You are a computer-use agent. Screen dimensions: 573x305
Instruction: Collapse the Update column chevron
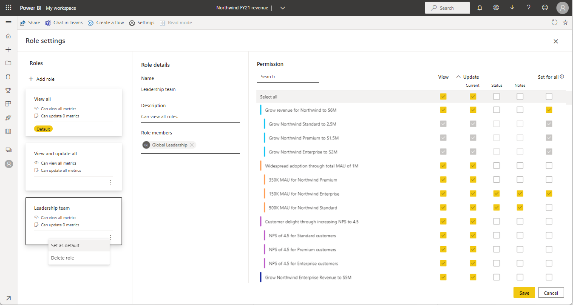tap(458, 77)
